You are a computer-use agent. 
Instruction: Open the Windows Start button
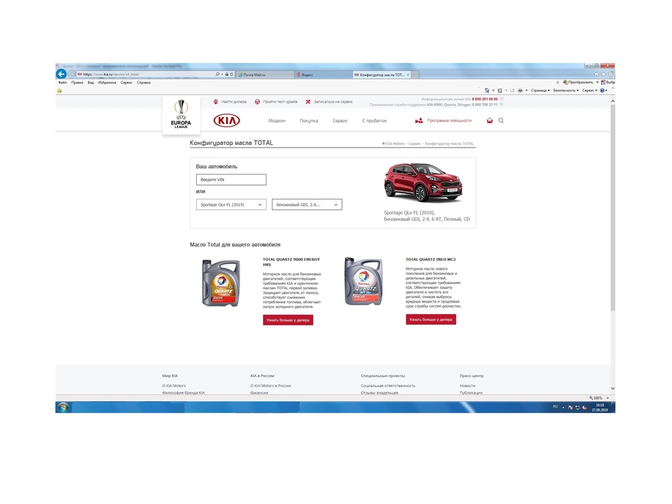tap(64, 407)
